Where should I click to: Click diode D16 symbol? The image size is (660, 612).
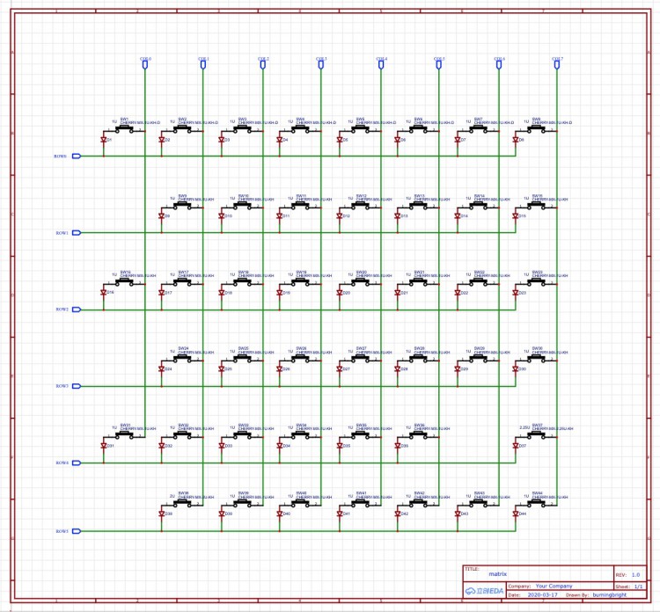coord(104,293)
